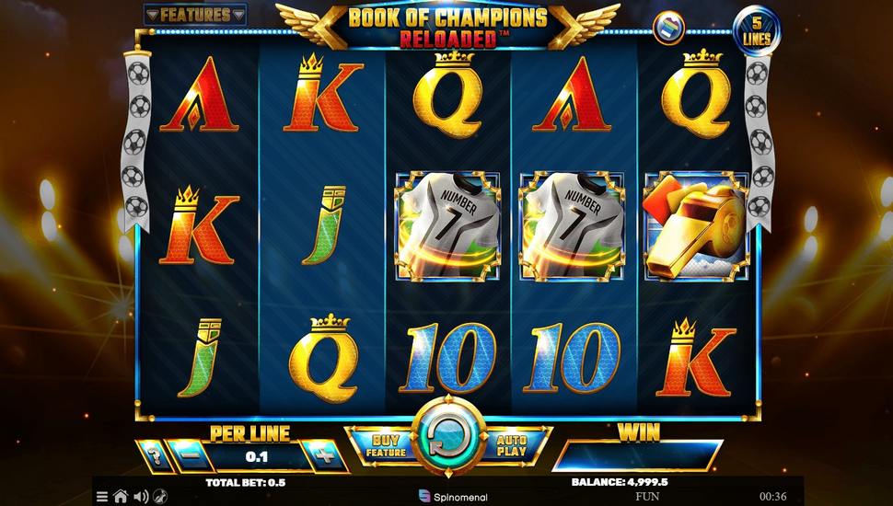Click the Number 7 jersey on middle reel
Image resolution: width=893 pixels, height=506 pixels.
coord(447,226)
